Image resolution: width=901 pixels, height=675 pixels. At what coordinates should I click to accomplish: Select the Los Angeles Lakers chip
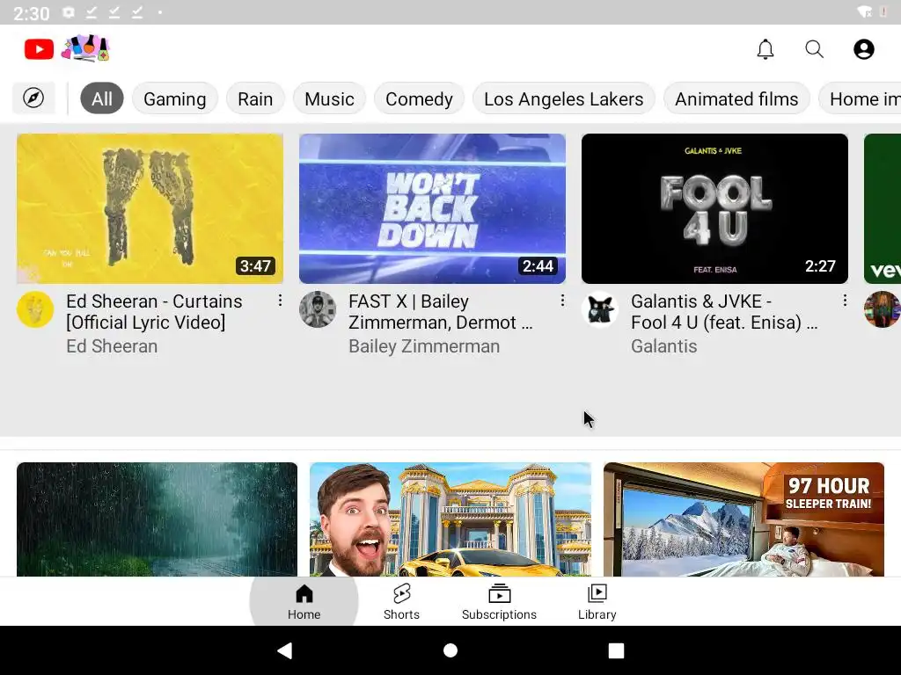pos(564,98)
